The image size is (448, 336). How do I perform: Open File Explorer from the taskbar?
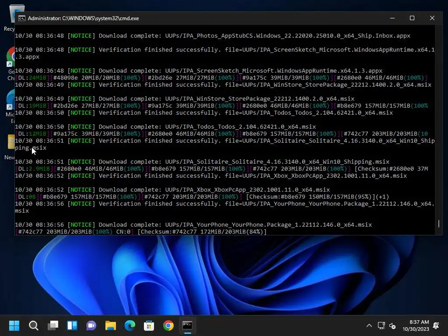[111, 325]
